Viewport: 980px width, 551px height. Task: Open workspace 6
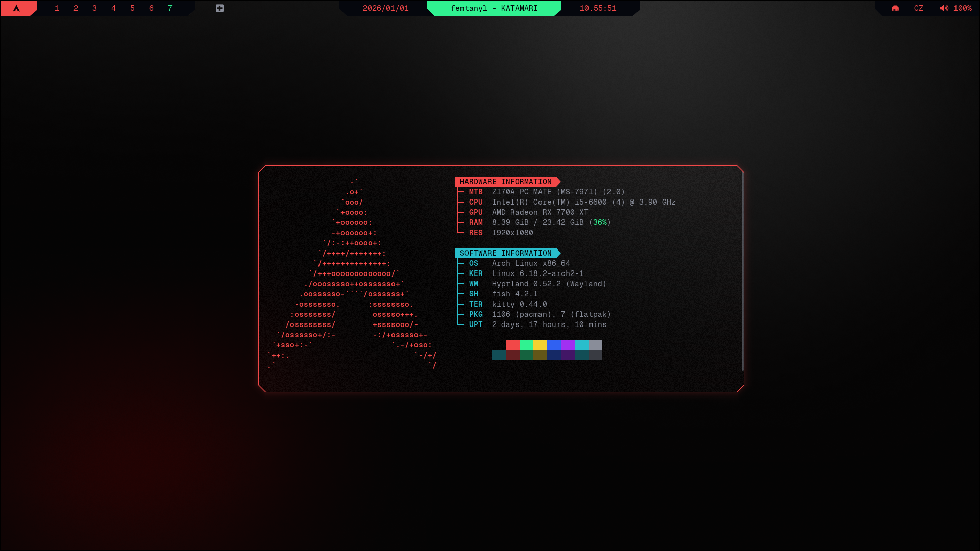(x=151, y=8)
